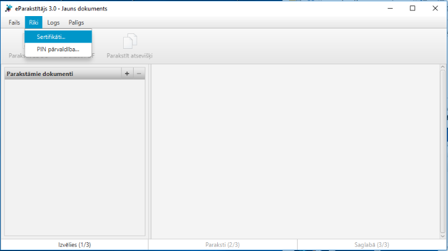Switch to the Paraksti (2/3) step
The image size is (448, 251).
point(223,245)
